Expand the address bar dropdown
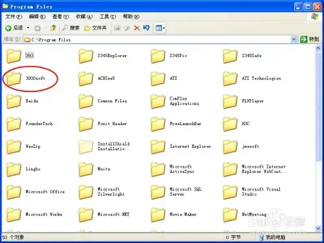Image resolution: width=324 pixels, height=243 pixels. point(294,40)
